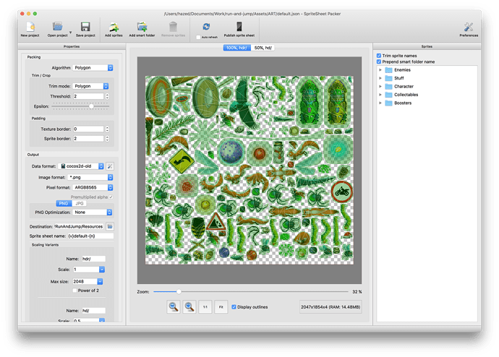This screenshot has width=499, height=357.
Task: Expand the Collectables folder
Action: pyautogui.click(x=380, y=95)
